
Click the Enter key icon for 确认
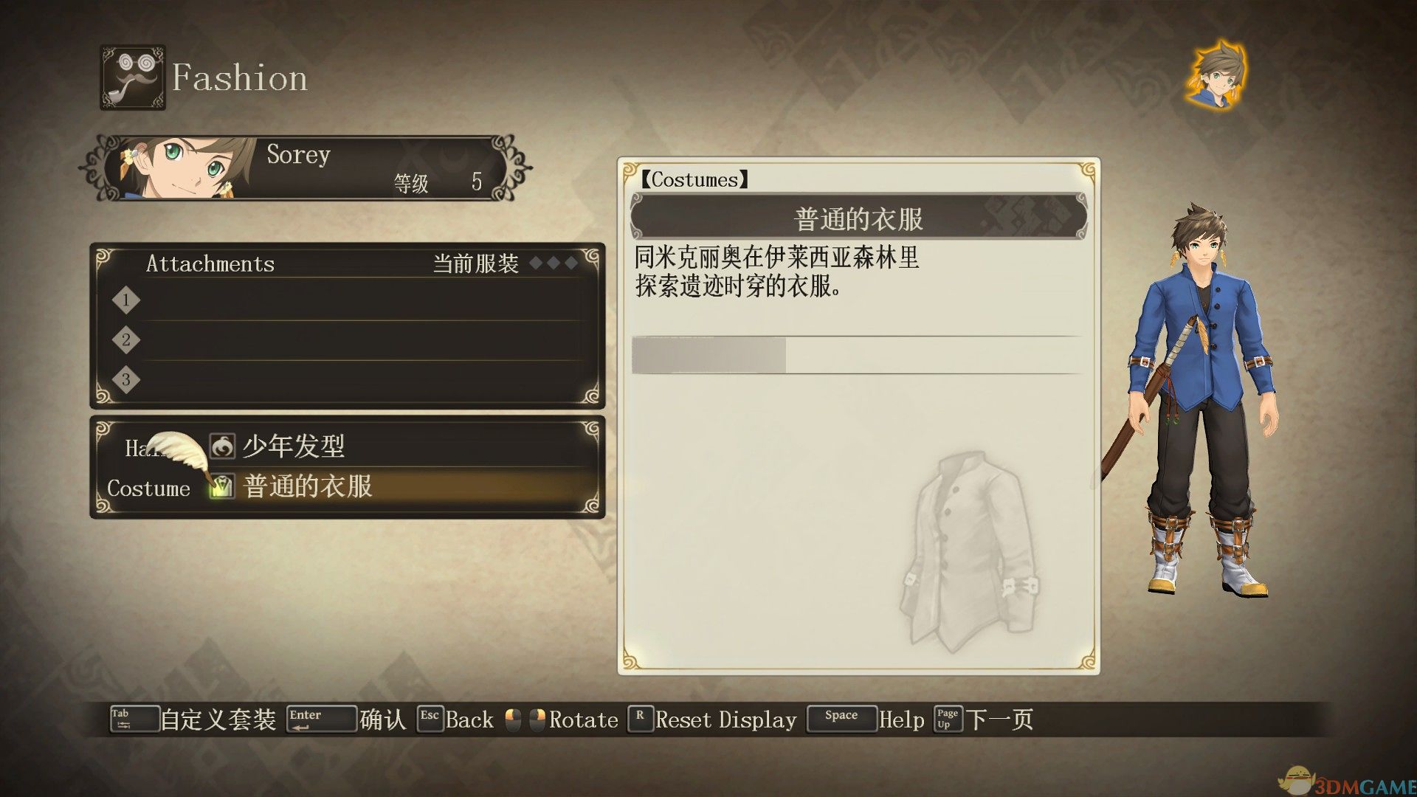pyautogui.click(x=321, y=719)
